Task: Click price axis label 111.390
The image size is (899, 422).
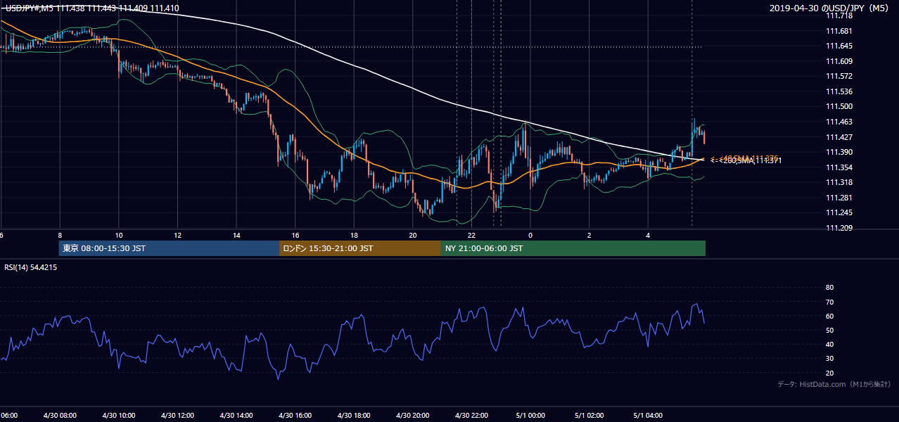Action: 839,152
